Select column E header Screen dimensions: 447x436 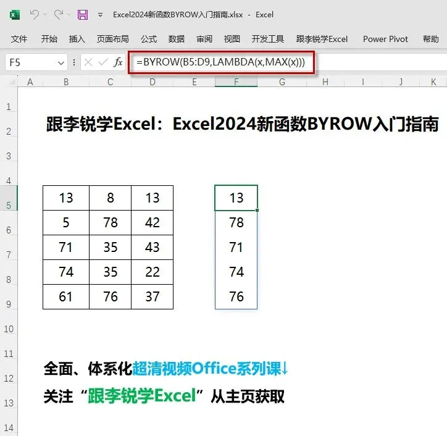click(x=194, y=82)
